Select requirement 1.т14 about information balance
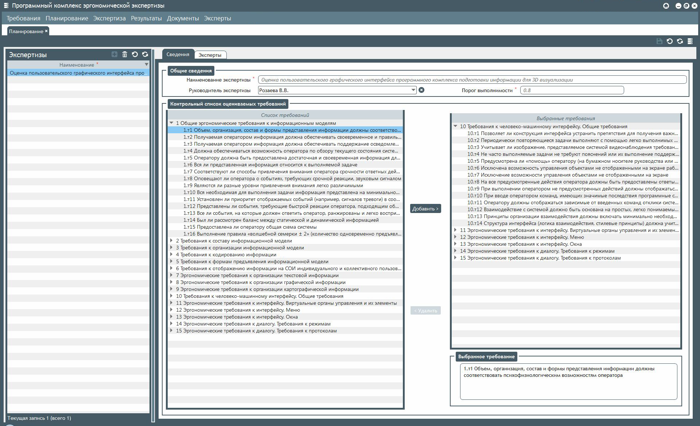 285,220
